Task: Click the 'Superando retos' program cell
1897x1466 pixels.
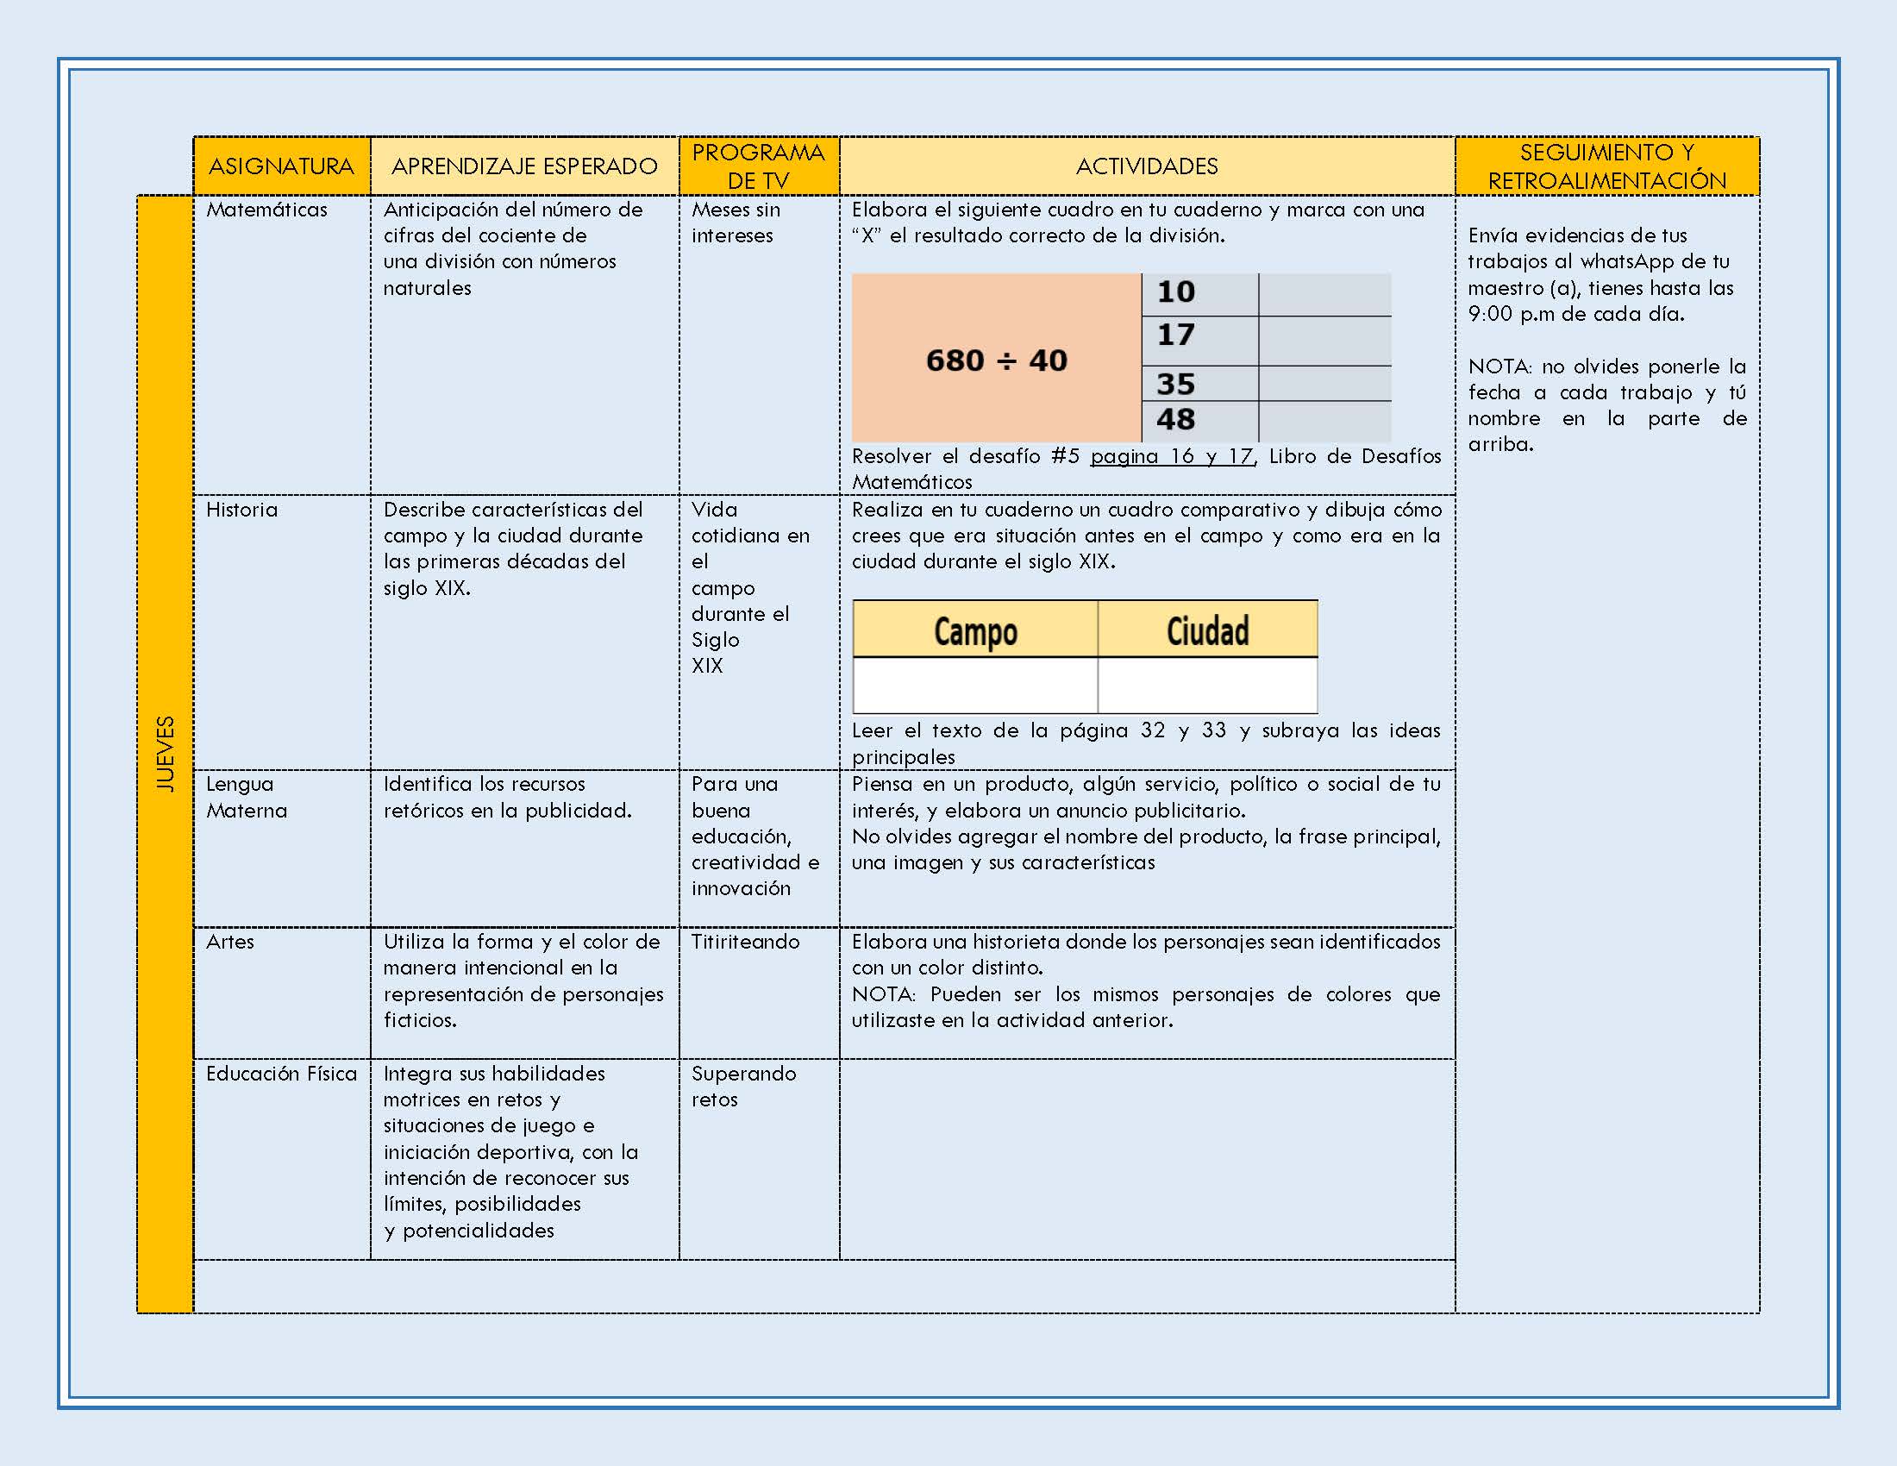Action: (x=758, y=1158)
